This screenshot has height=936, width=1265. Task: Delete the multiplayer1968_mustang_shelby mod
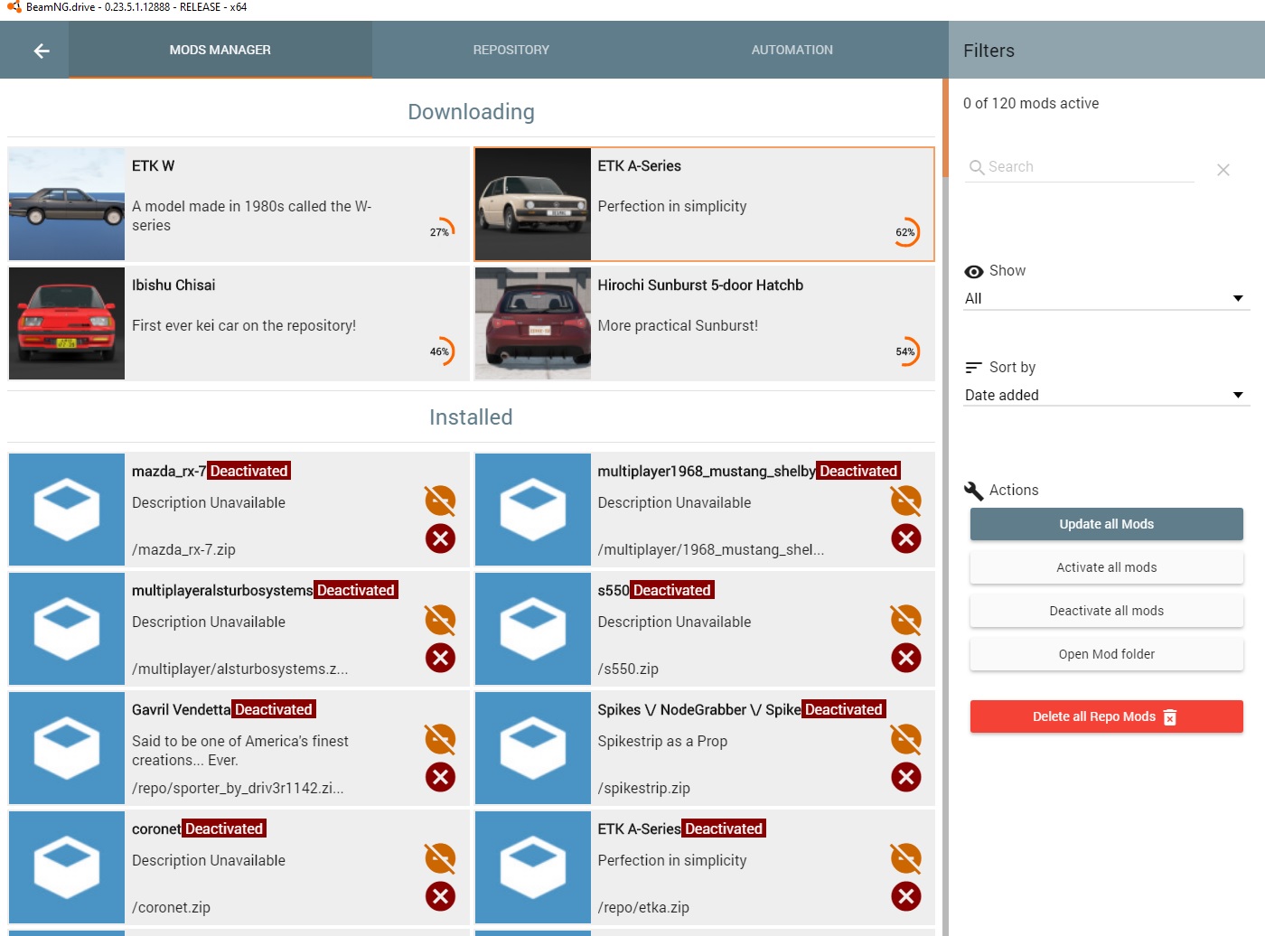pyautogui.click(x=906, y=538)
